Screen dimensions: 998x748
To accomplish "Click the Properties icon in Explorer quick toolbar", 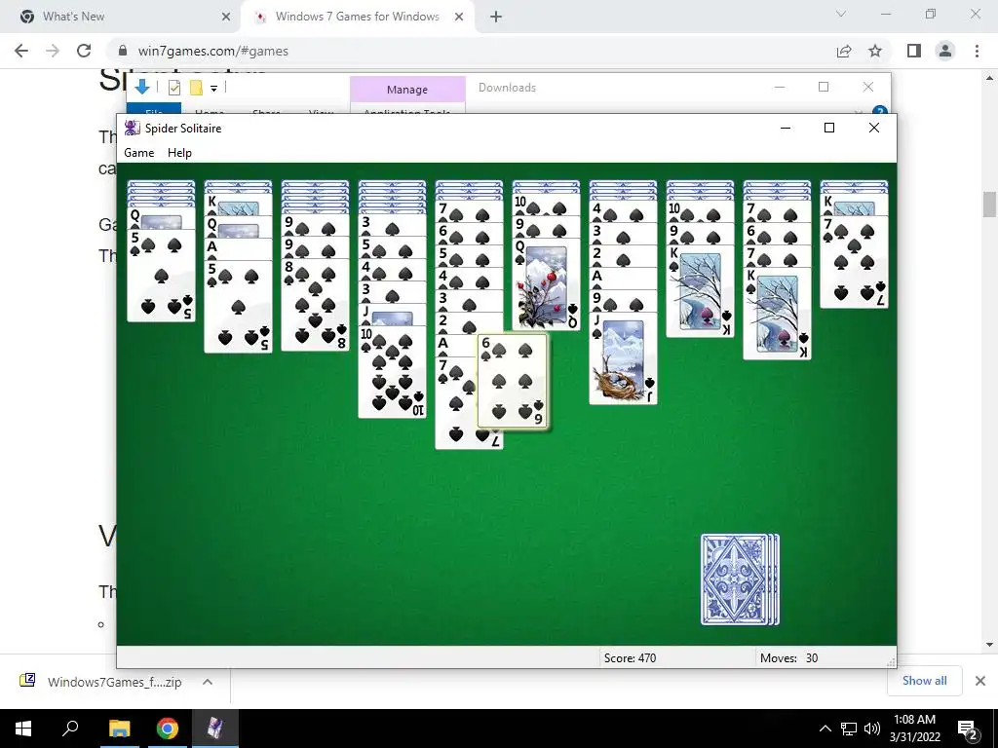I will tap(174, 88).
